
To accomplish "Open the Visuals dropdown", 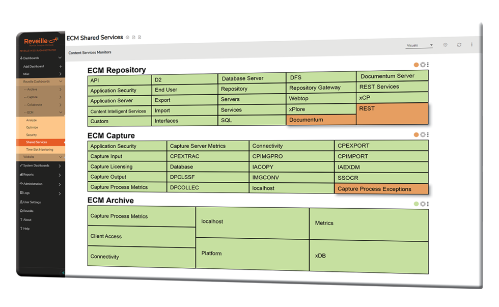I will coord(418,45).
